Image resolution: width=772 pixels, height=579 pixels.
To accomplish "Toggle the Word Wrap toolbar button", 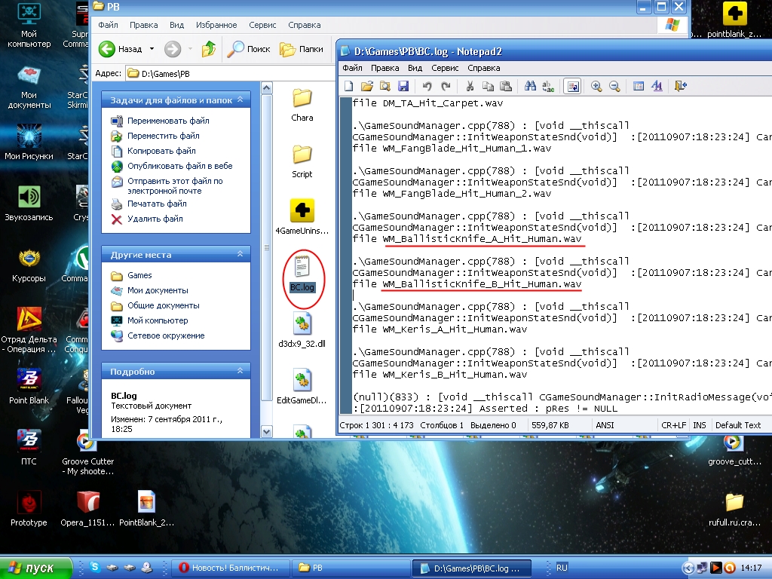I will [572, 87].
